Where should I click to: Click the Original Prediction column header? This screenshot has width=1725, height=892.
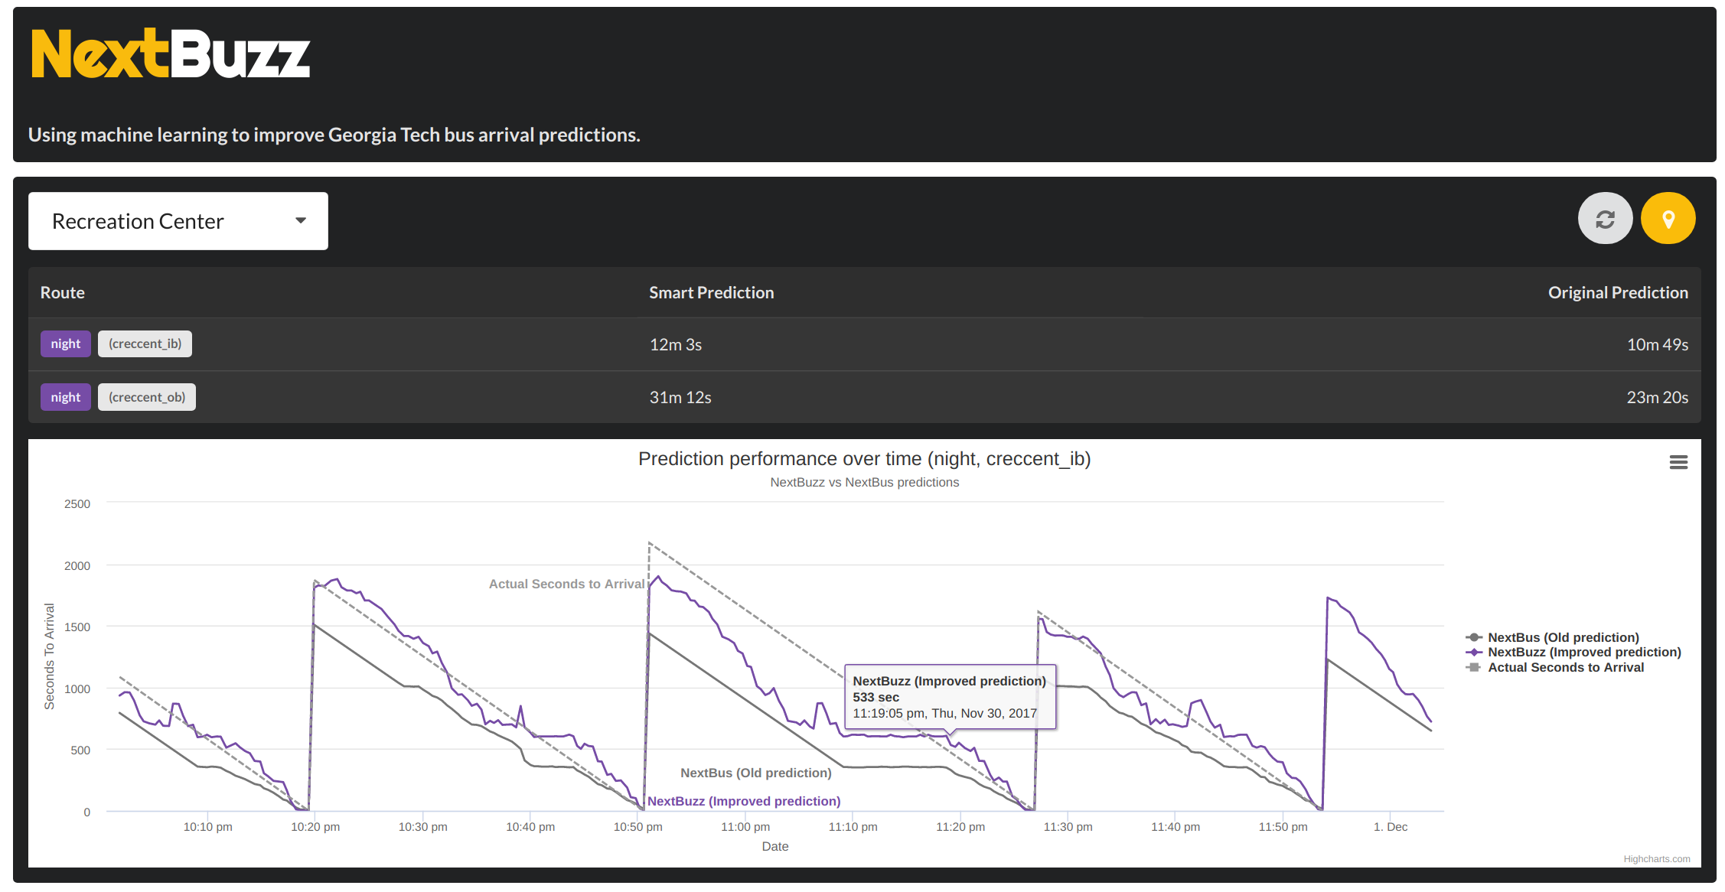[1617, 293]
